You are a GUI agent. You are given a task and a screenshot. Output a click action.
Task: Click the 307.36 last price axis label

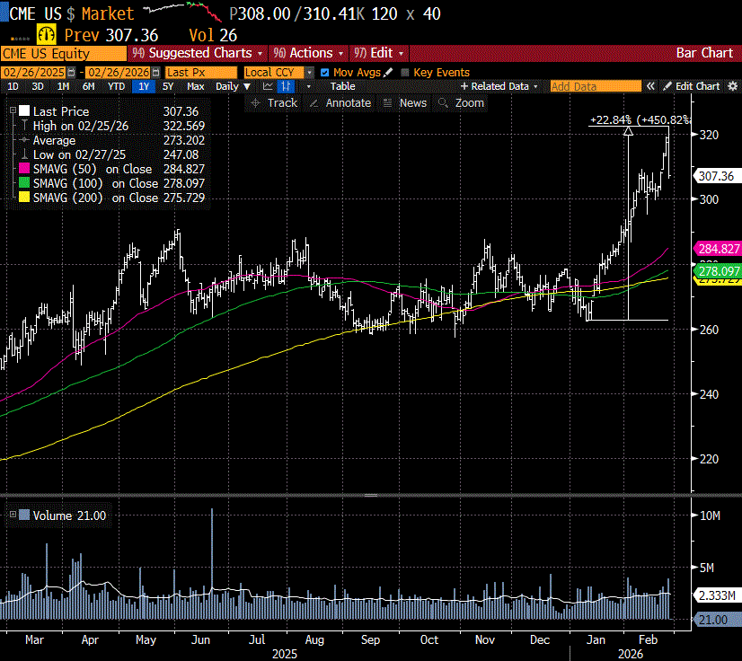point(716,176)
